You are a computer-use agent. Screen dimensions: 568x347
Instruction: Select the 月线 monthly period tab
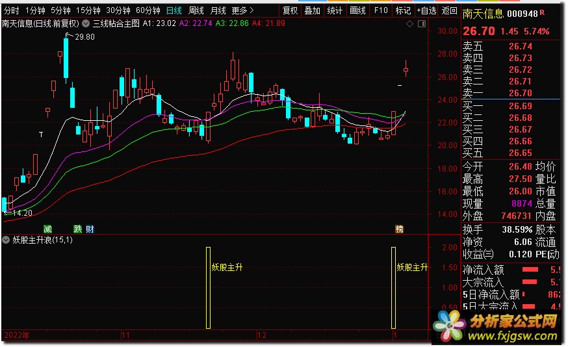(x=218, y=10)
